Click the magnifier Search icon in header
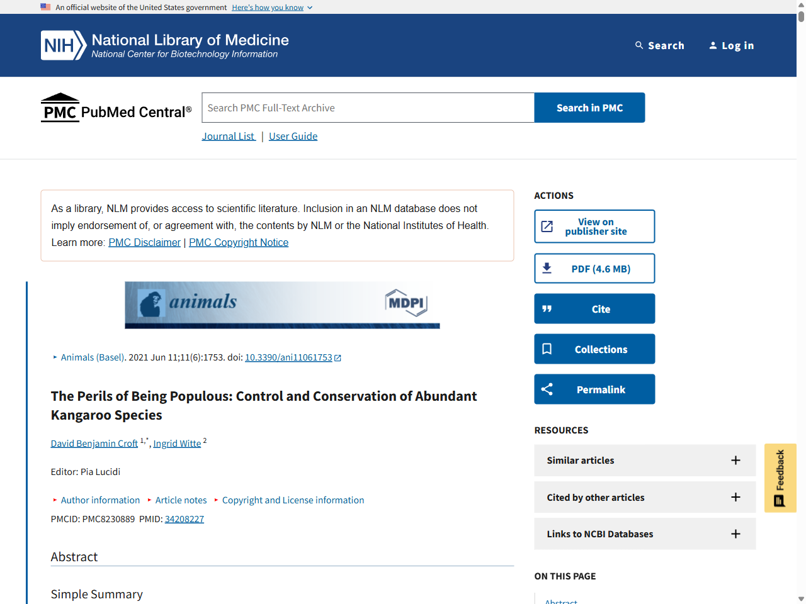This screenshot has width=806, height=604. (639, 45)
